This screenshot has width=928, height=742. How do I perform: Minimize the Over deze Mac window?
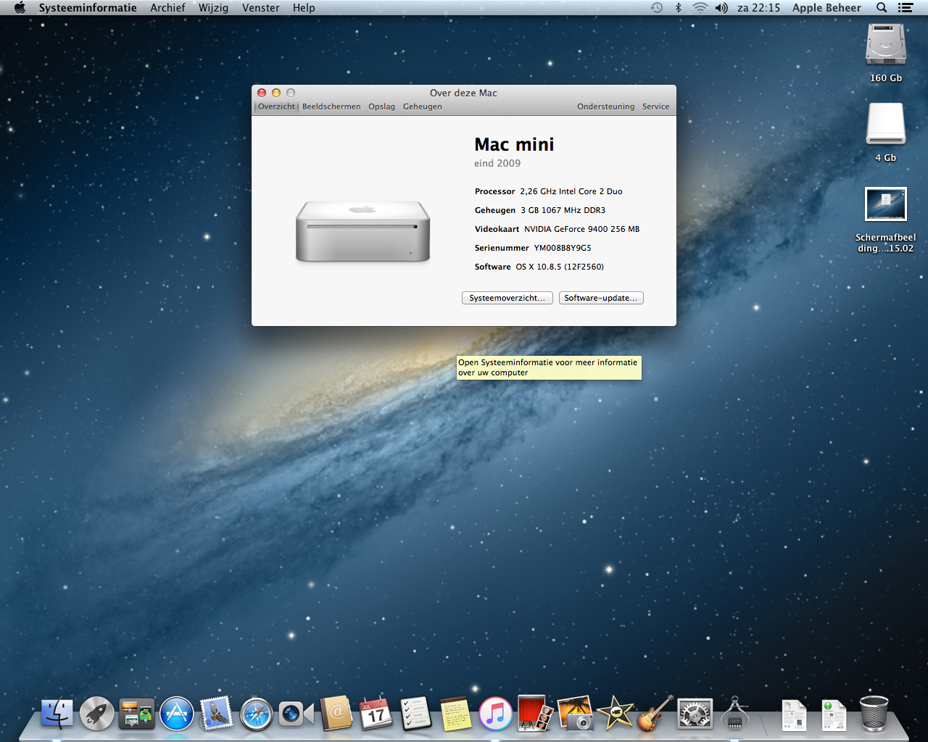pos(276,93)
